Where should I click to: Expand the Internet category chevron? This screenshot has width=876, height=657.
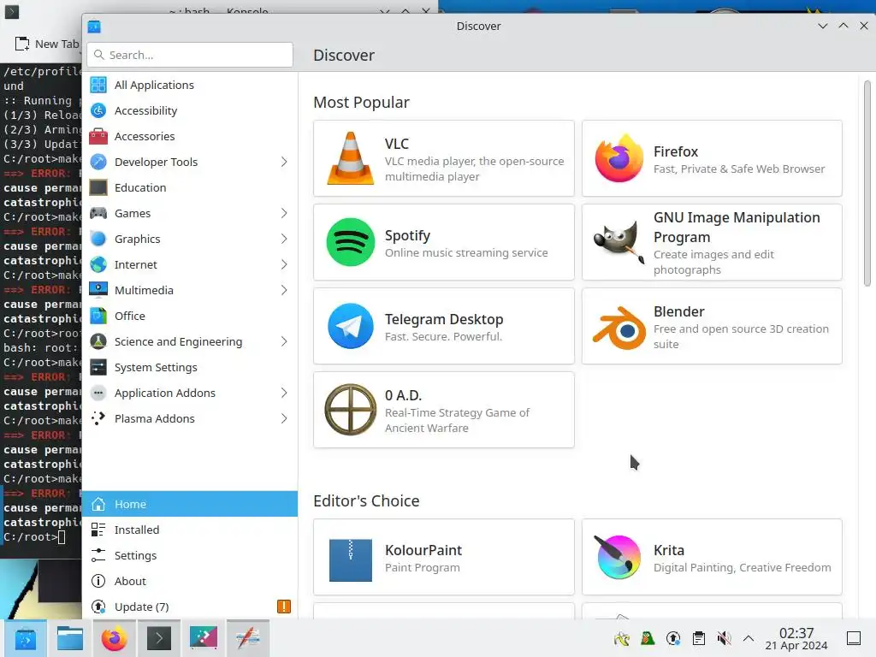[284, 265]
